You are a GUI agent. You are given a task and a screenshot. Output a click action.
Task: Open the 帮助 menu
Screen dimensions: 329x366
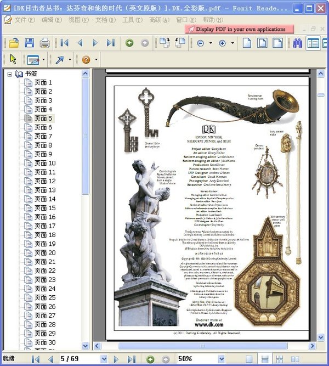tap(213, 20)
